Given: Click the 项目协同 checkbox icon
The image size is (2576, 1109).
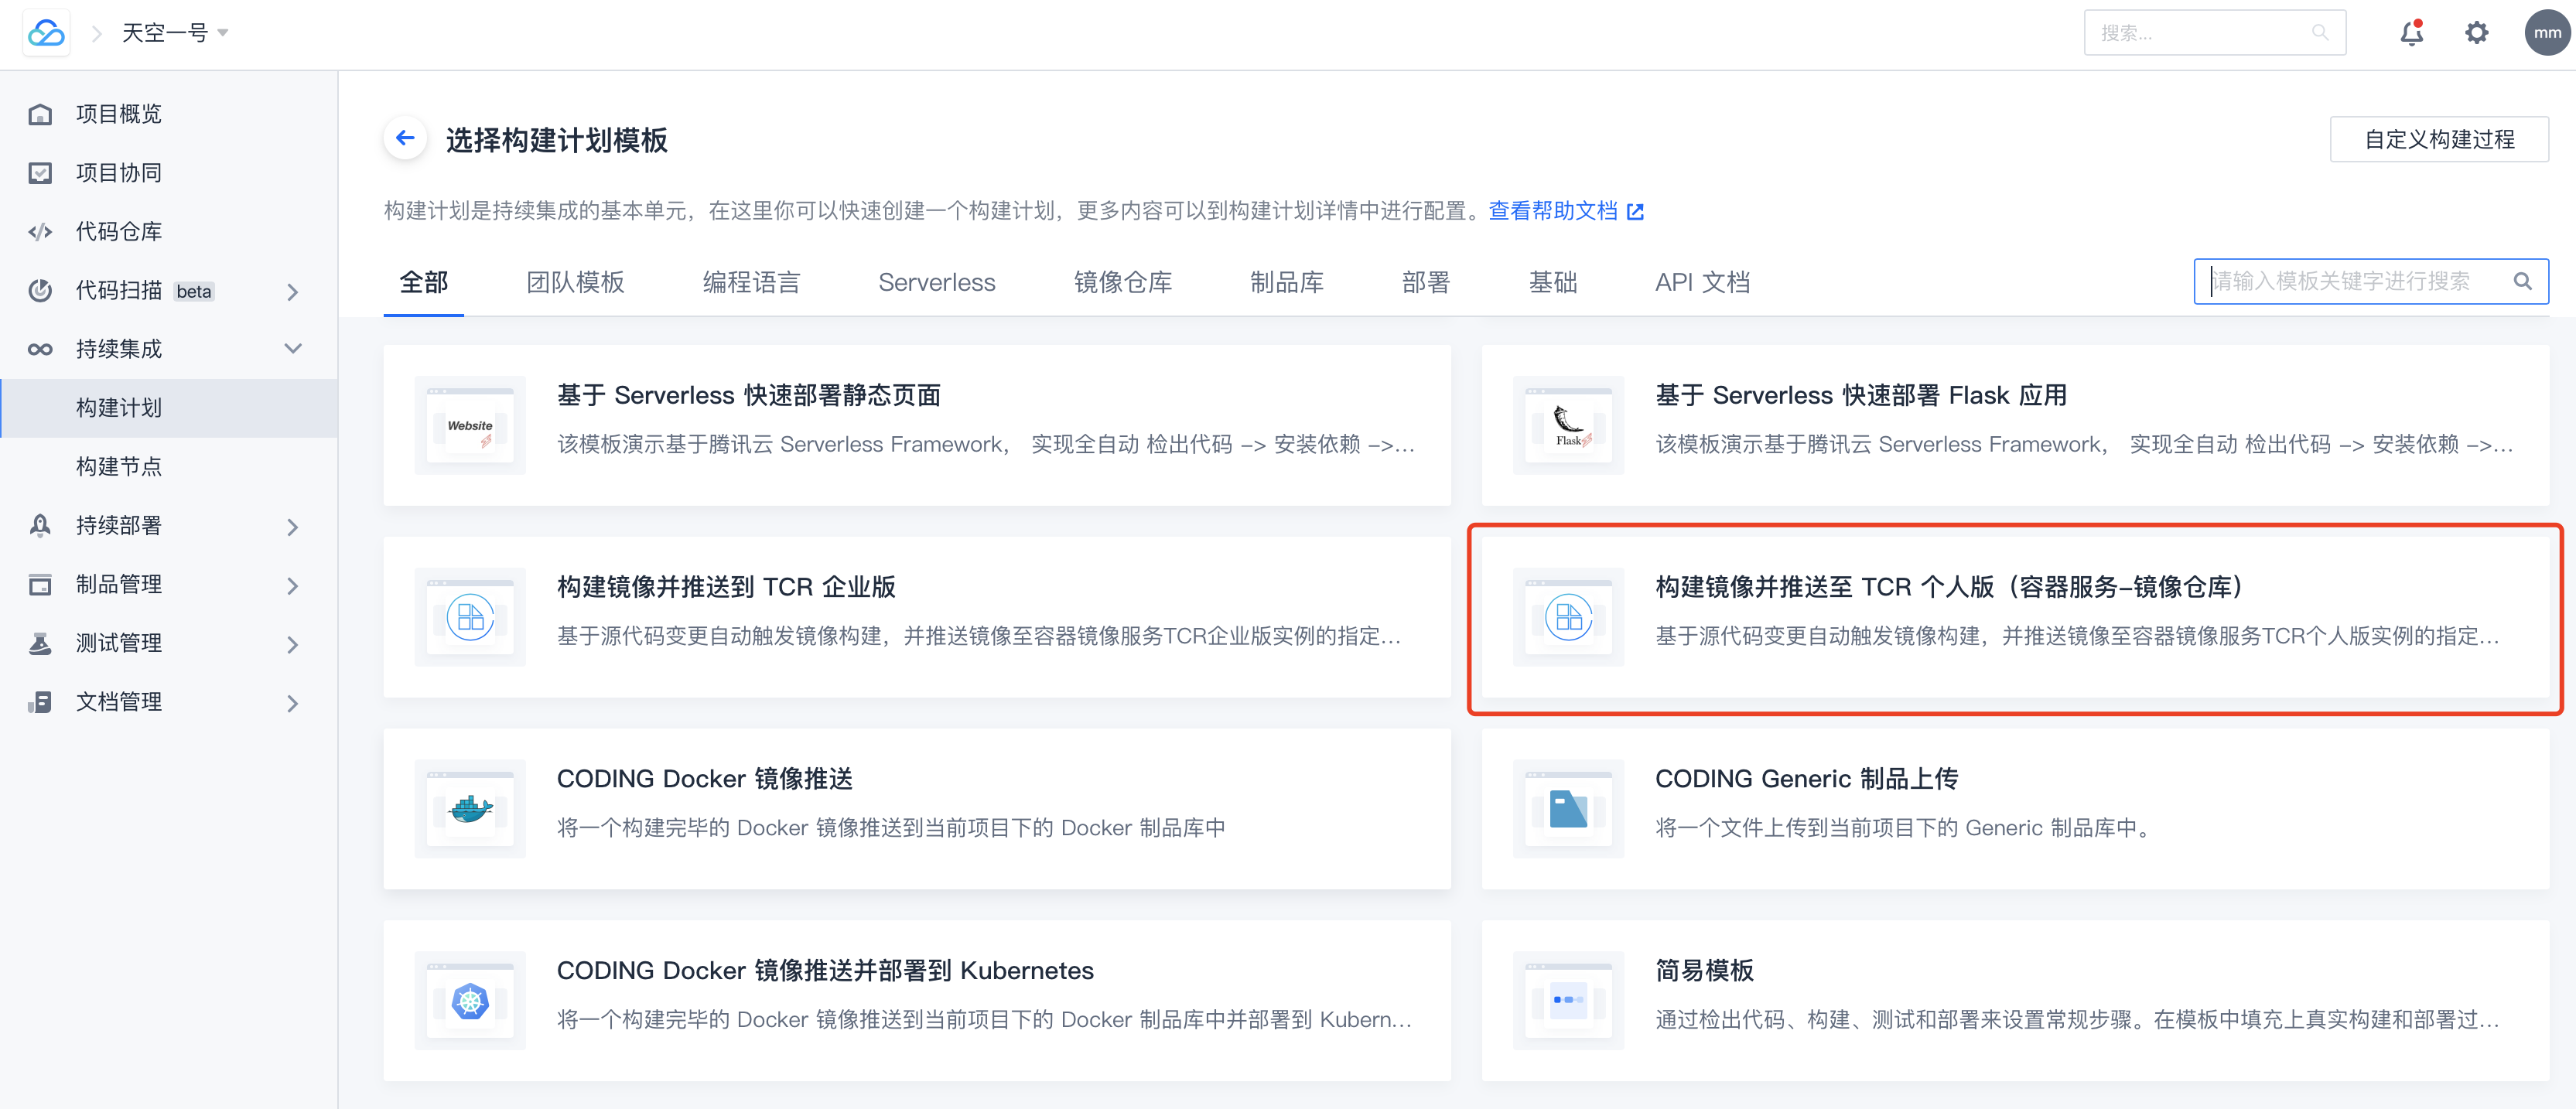Looking at the screenshot, I should click(x=40, y=173).
